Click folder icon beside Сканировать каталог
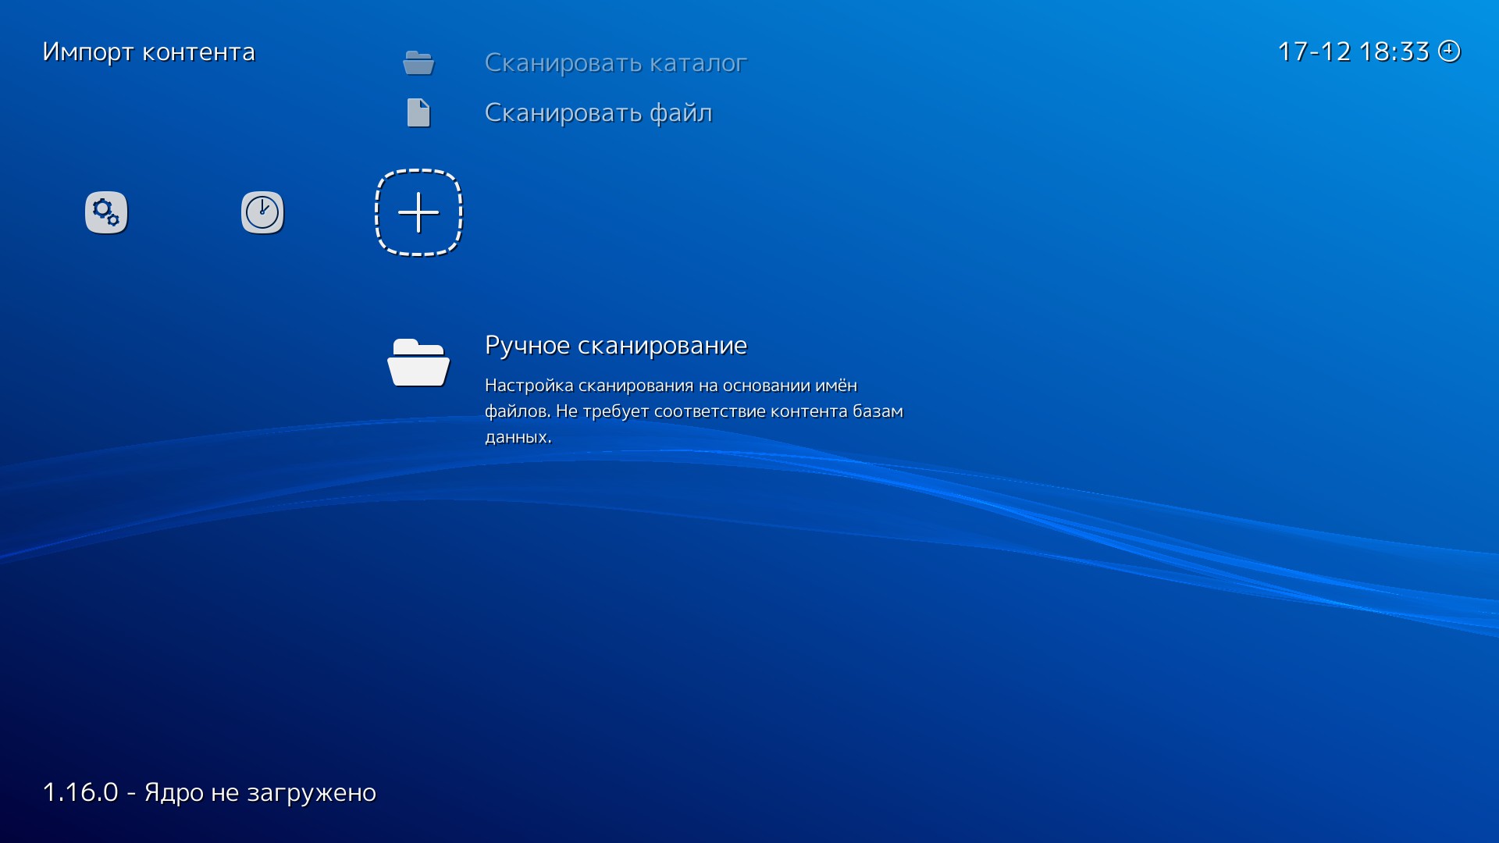This screenshot has height=843, width=1499. click(418, 62)
